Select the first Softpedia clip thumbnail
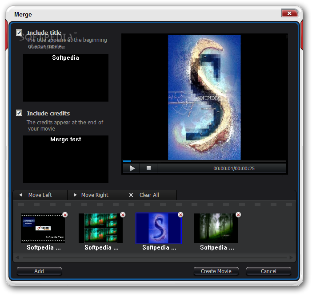This screenshot has height=295, width=312. point(43,228)
